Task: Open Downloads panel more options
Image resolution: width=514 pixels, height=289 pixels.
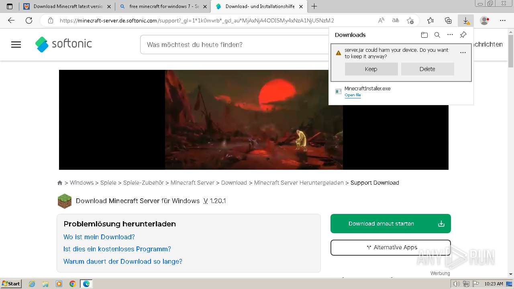Action: tap(450, 35)
